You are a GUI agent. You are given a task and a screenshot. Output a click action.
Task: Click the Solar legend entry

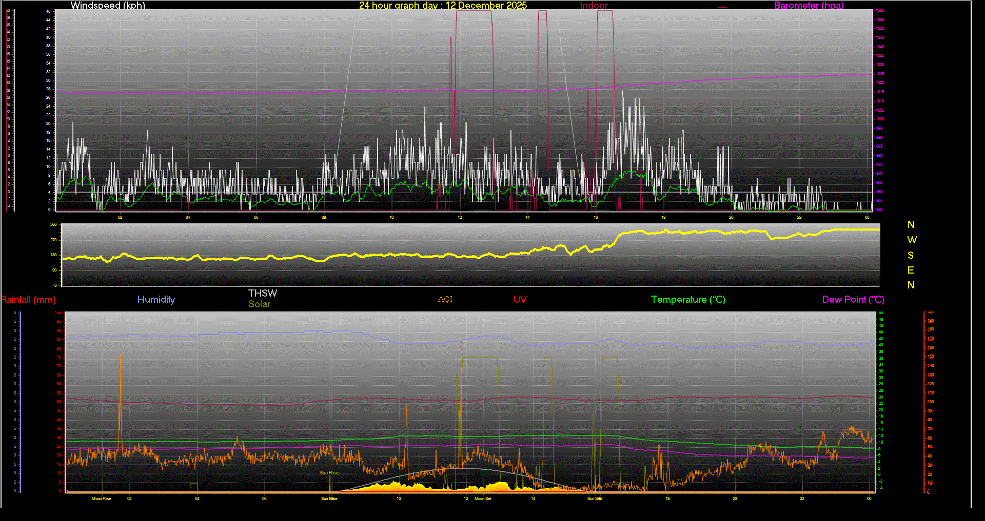pyautogui.click(x=259, y=304)
